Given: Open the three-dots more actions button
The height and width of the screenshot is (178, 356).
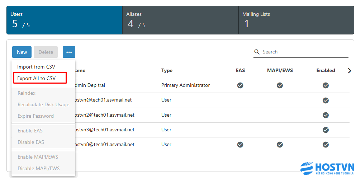Looking at the screenshot, I should (x=69, y=52).
